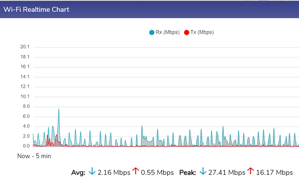Select the Wi-Fi Realtime Chart header title
Screen dimensions: 299x184
point(36,10)
